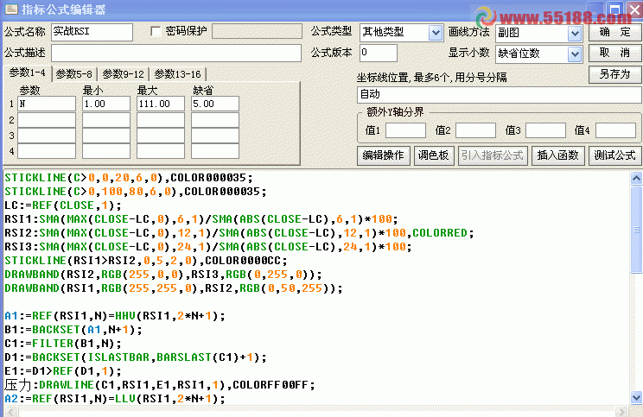Click the code line starting LC:=REF
Screen dimensions: 643x417
click(63, 205)
